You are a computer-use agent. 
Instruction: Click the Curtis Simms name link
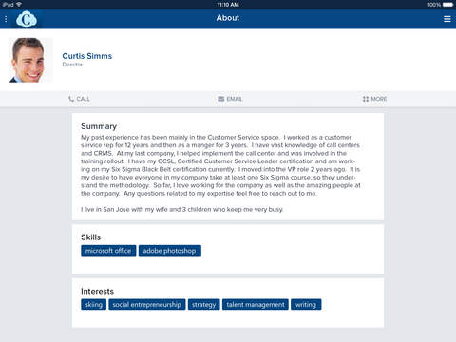pyautogui.click(x=87, y=56)
